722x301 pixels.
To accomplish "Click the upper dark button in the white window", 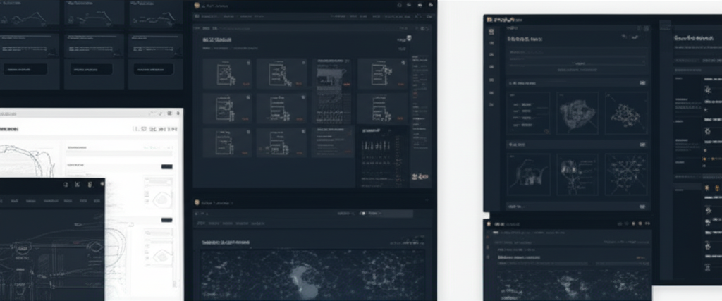I will [166, 166].
